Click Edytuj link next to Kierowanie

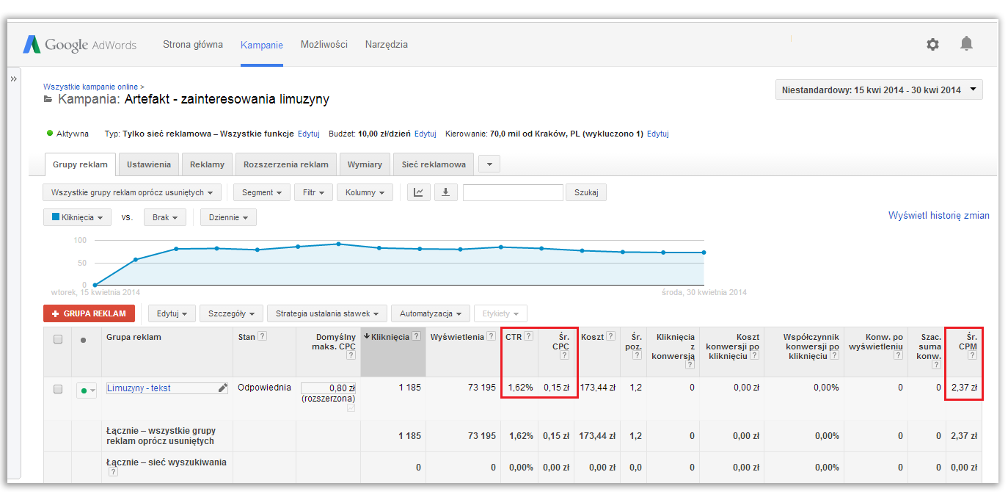point(658,134)
